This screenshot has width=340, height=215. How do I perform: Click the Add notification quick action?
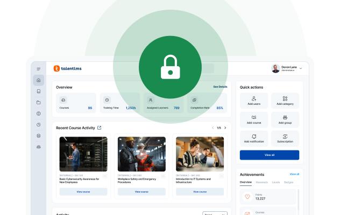[254, 138]
